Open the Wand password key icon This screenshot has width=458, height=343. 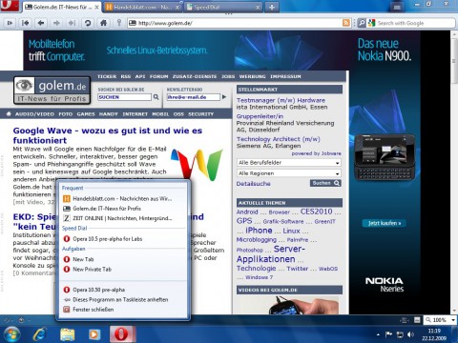(x=119, y=23)
